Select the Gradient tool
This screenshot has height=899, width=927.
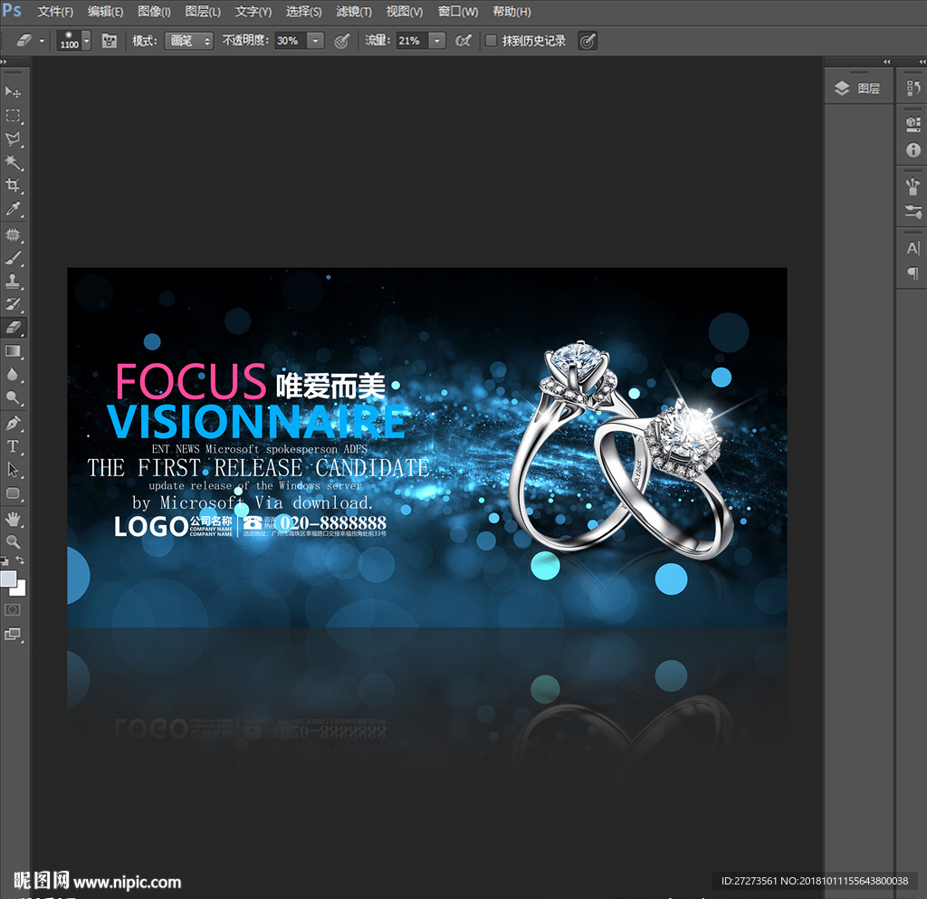(13, 351)
